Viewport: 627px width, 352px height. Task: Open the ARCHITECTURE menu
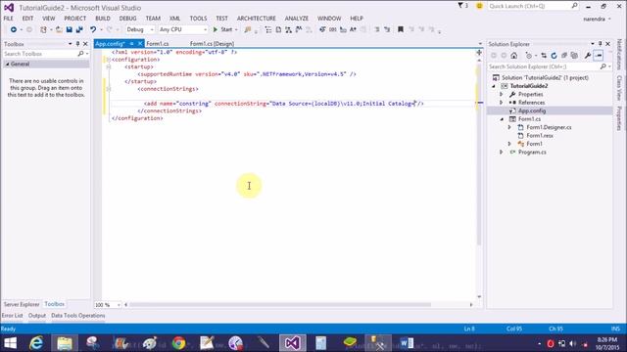(257, 19)
